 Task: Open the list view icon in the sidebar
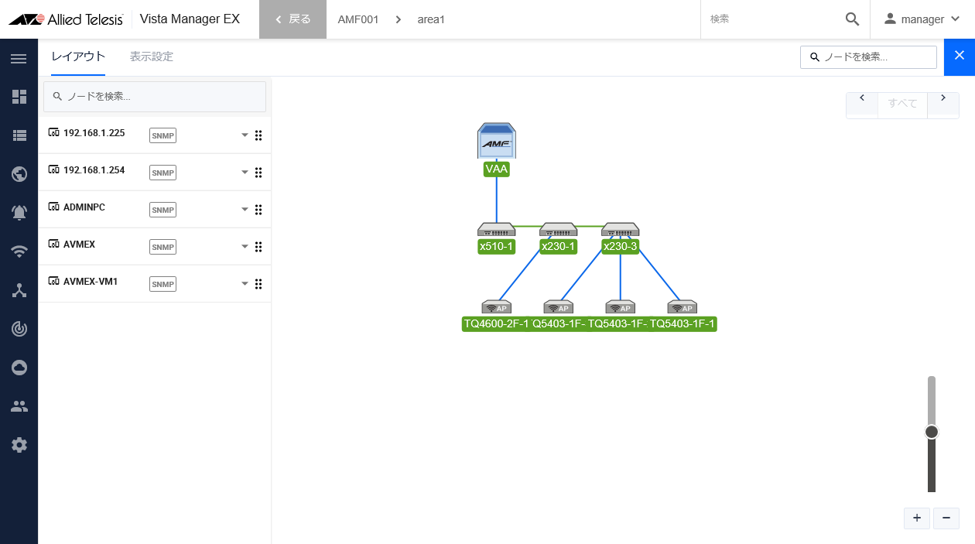point(19,135)
